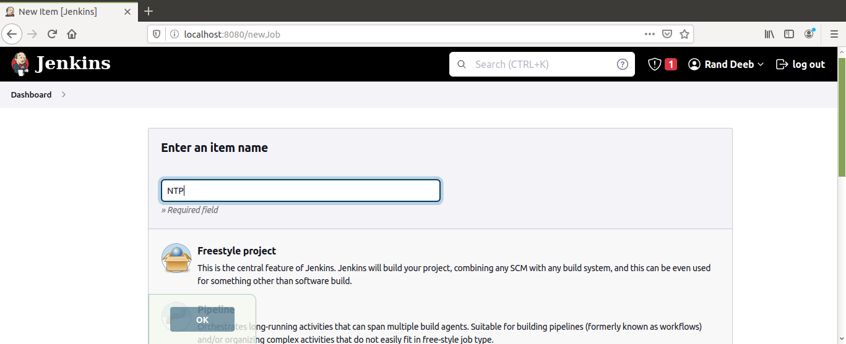The height and width of the screenshot is (344, 846).
Task: Click the item name field containing NTP
Action: click(301, 191)
